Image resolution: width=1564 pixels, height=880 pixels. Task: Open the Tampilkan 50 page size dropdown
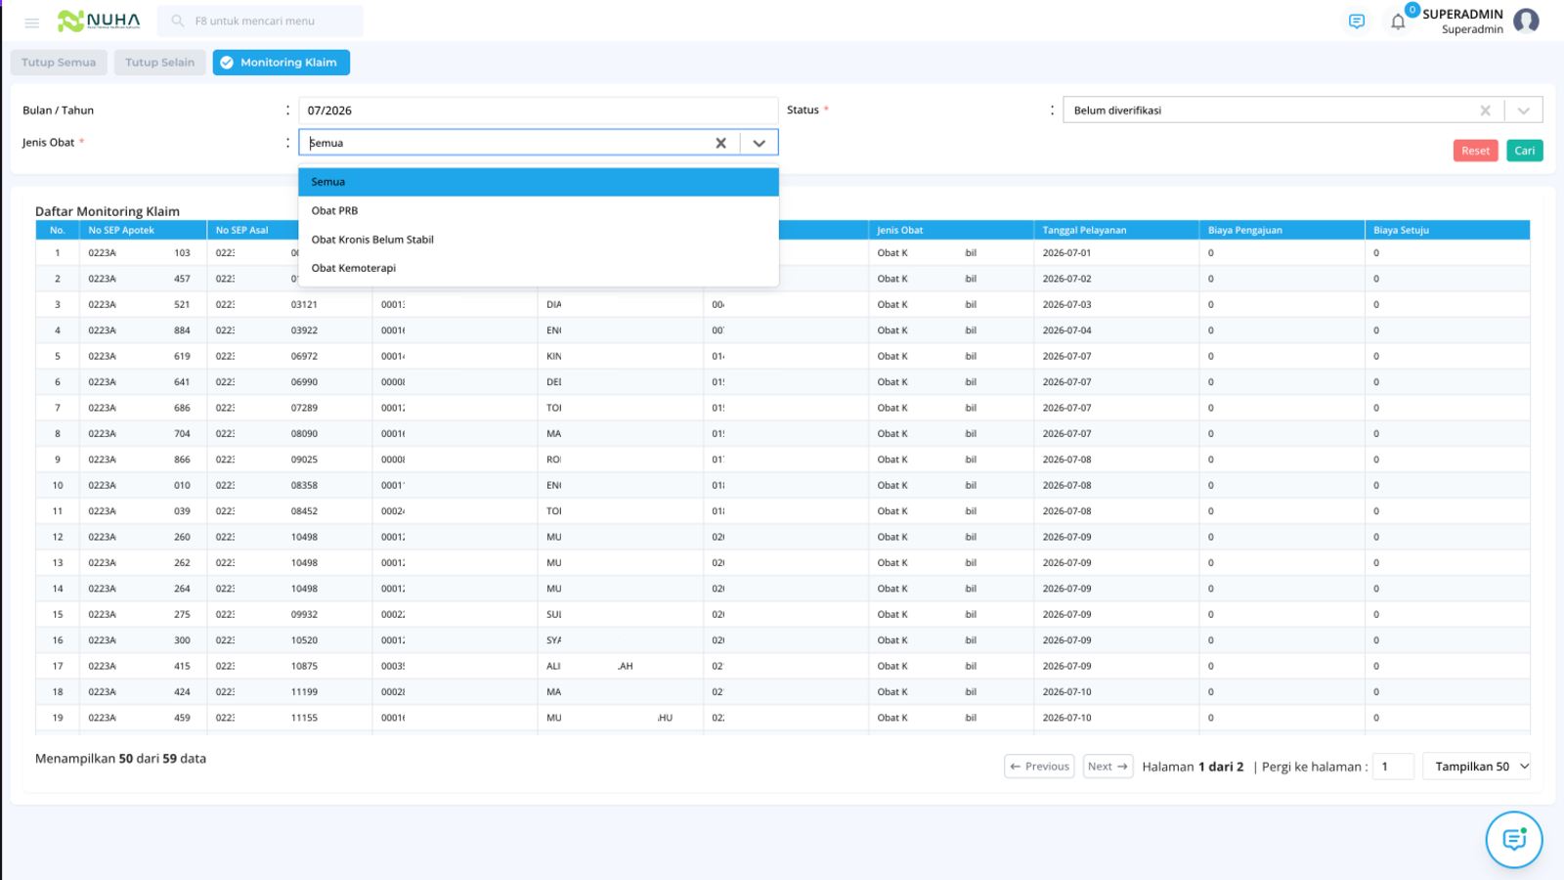1477,767
